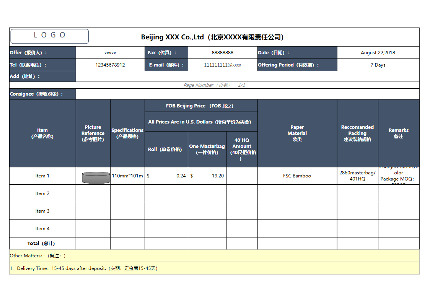The image size is (430, 304).
Task: Select the offer value xxxxx cell
Action: click(x=110, y=53)
